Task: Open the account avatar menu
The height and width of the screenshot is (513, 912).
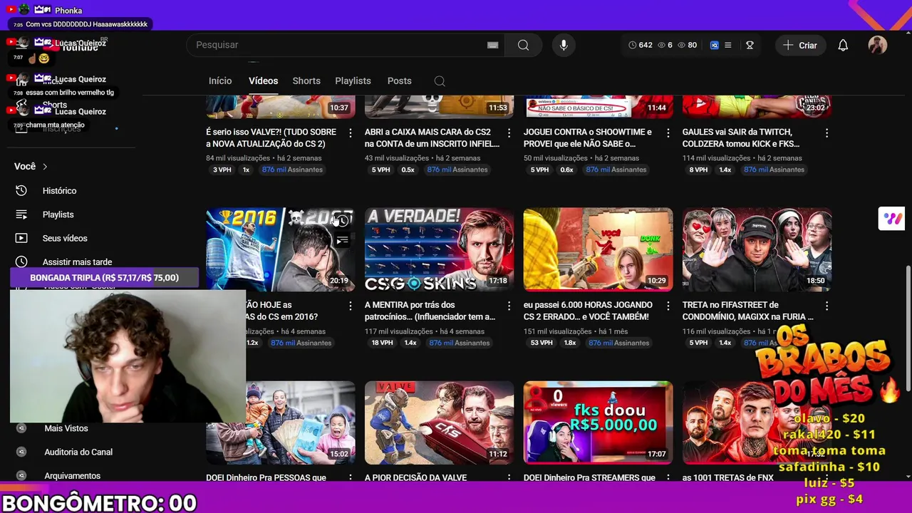Action: (x=877, y=45)
